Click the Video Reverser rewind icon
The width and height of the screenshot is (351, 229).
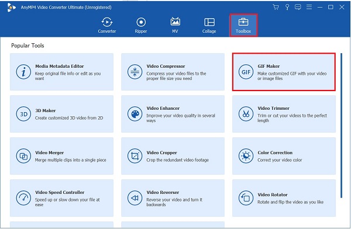pos(135,198)
